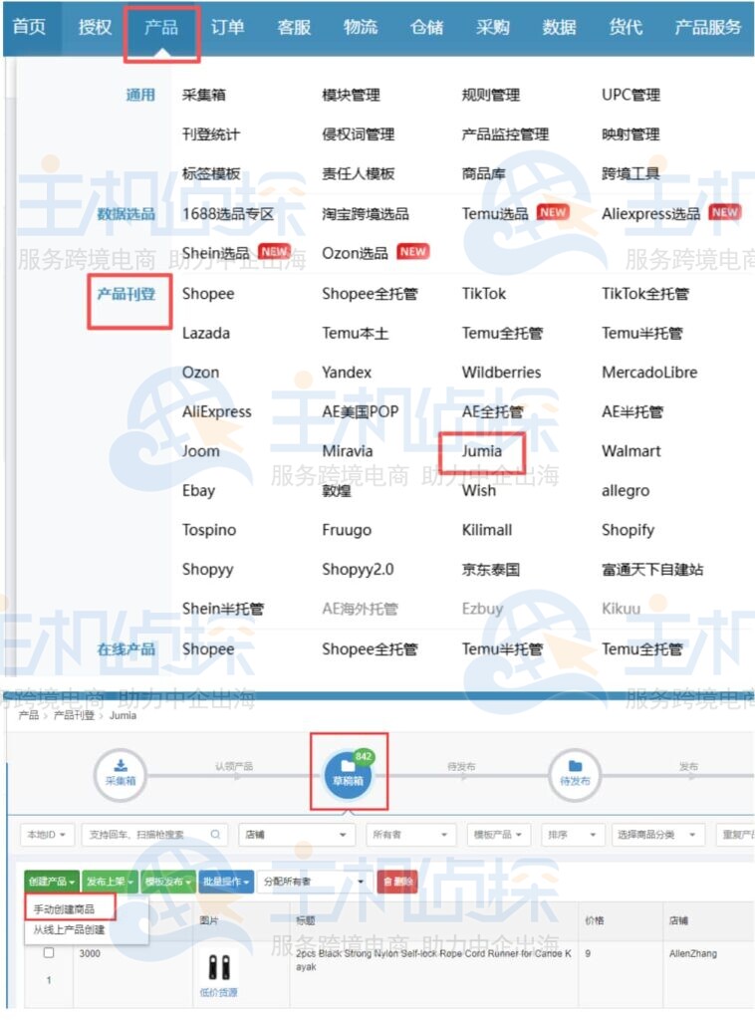Select Lazada listing platform
Image resolution: width=755 pixels, height=1020 pixels.
pos(205,333)
